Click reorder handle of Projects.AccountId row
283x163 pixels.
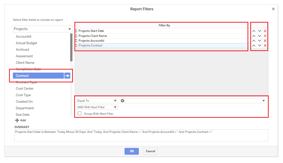76,41
